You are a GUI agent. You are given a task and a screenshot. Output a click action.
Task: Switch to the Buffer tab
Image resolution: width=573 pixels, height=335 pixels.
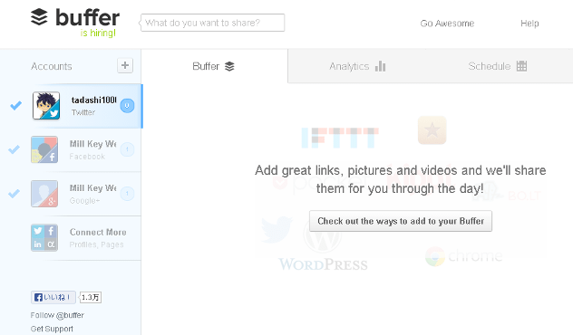point(214,66)
